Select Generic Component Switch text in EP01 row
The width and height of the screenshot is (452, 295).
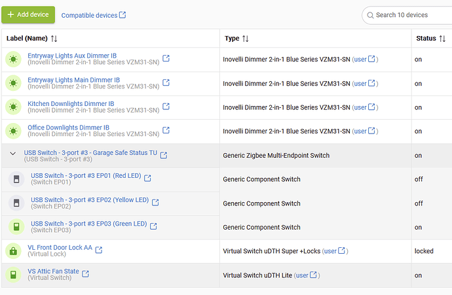[261, 179]
